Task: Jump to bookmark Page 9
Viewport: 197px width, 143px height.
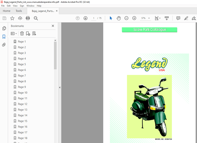Action: coord(22,87)
